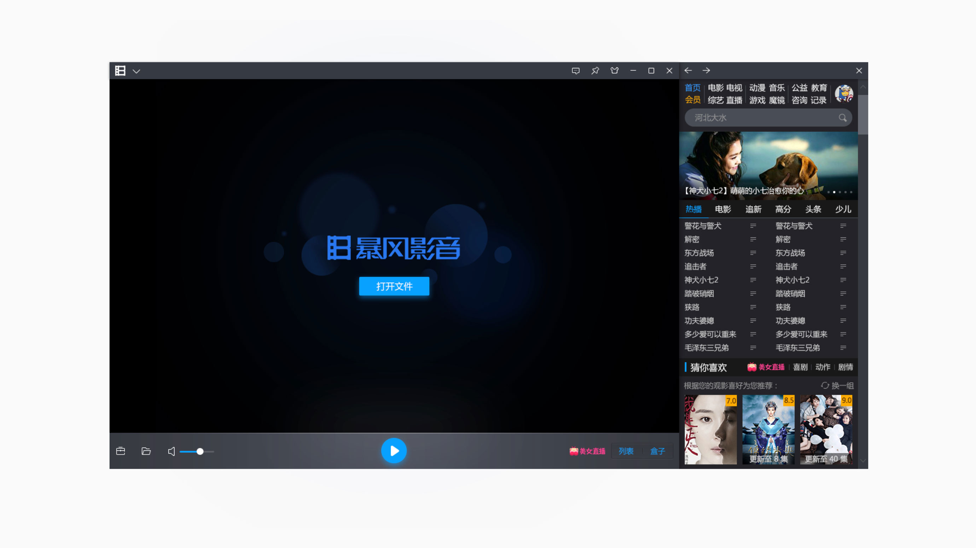Open the 记录 navigation item

[818, 100]
